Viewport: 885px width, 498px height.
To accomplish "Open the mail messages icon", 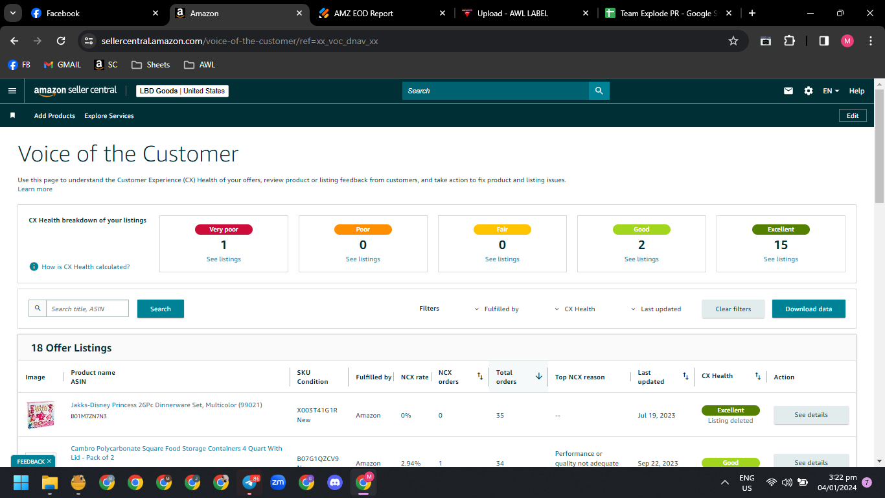I will click(788, 91).
